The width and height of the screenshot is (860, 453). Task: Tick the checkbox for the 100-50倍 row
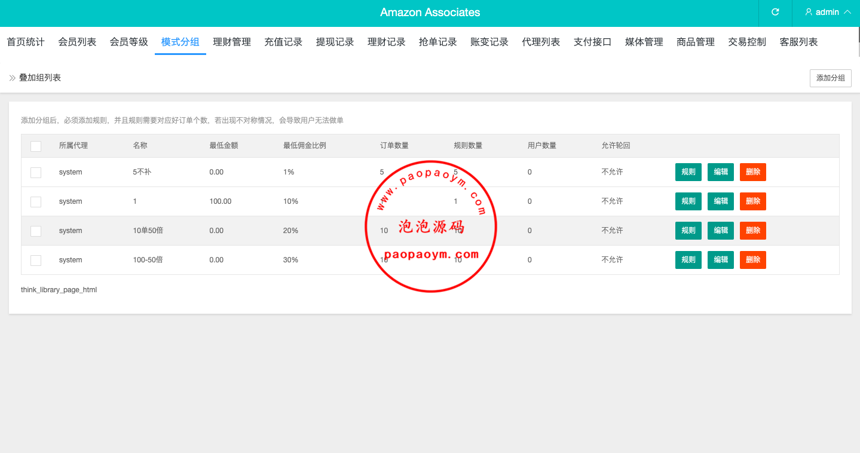pos(36,260)
